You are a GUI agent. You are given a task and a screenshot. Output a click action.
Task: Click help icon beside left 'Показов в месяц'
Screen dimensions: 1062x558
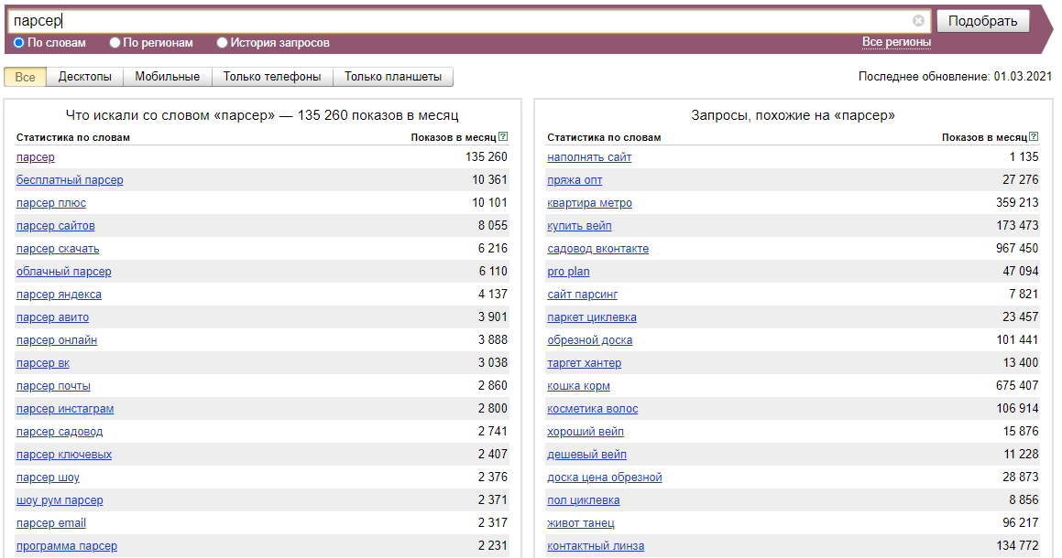(x=503, y=137)
